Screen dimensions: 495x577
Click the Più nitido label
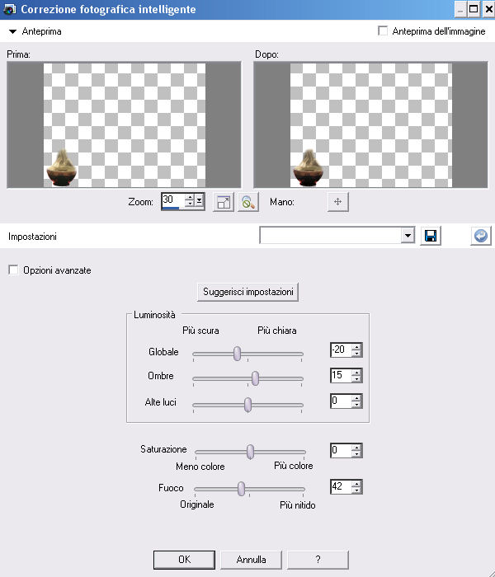[298, 504]
